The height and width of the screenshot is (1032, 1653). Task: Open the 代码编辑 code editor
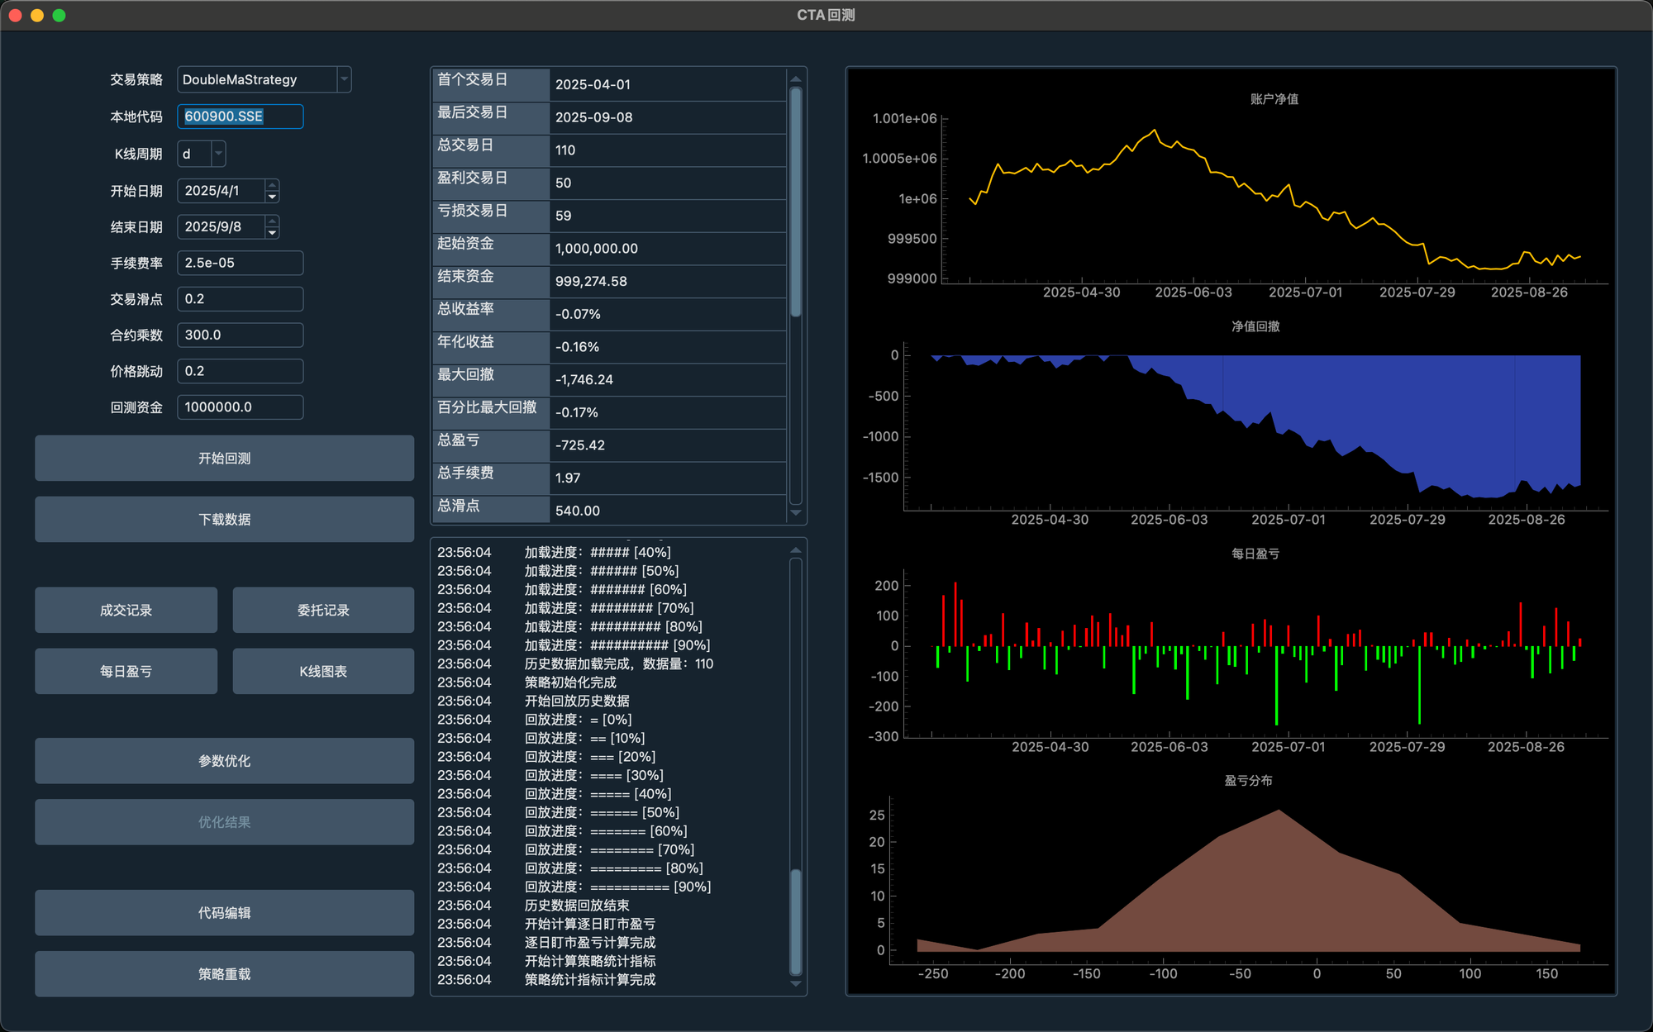(x=224, y=912)
